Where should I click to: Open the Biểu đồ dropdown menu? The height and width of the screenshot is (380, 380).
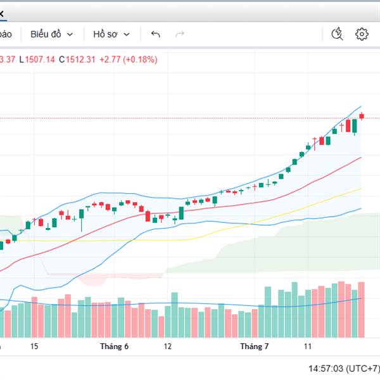[x=51, y=34]
